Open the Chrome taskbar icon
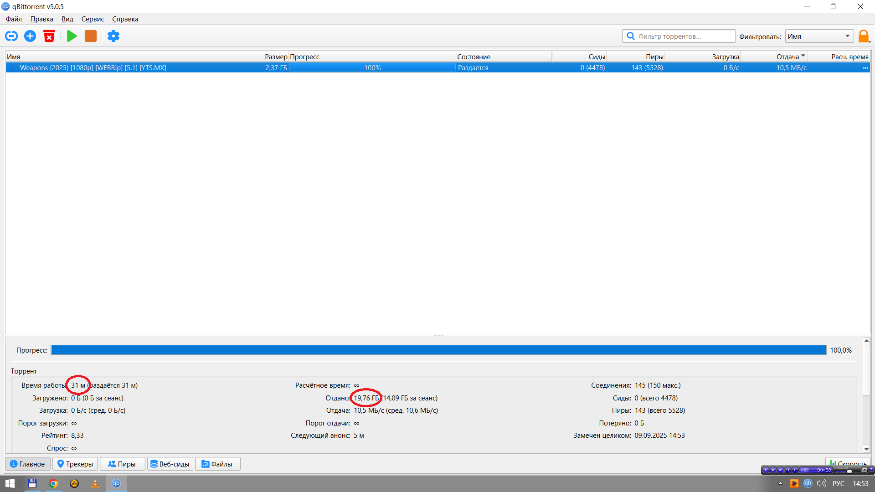 click(53, 483)
